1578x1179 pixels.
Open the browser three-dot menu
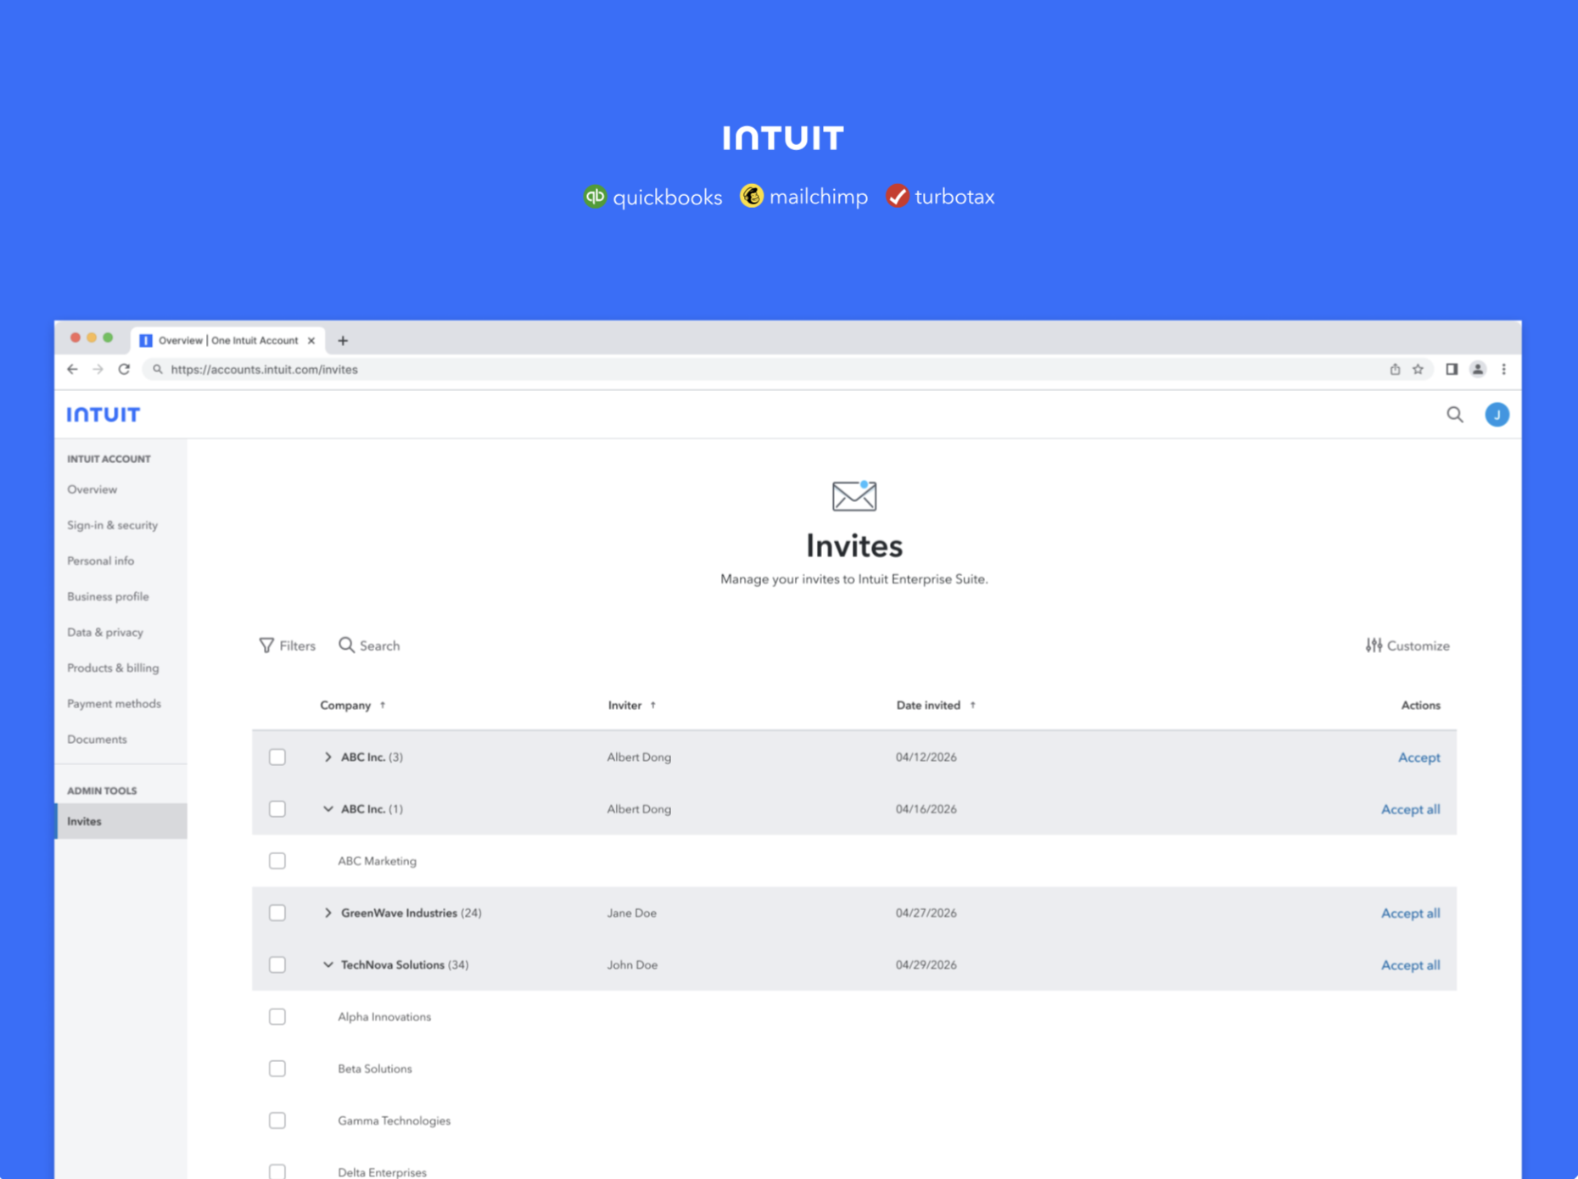click(1504, 369)
